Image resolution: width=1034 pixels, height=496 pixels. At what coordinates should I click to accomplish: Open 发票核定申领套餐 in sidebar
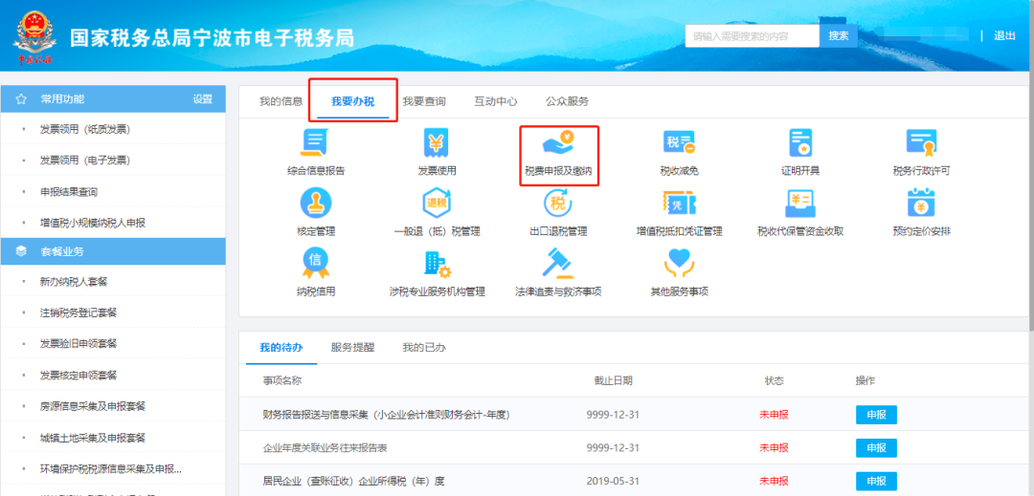coord(79,375)
